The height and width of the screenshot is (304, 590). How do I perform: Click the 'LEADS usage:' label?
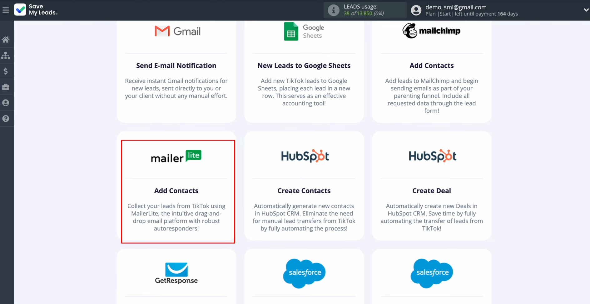[x=361, y=7]
